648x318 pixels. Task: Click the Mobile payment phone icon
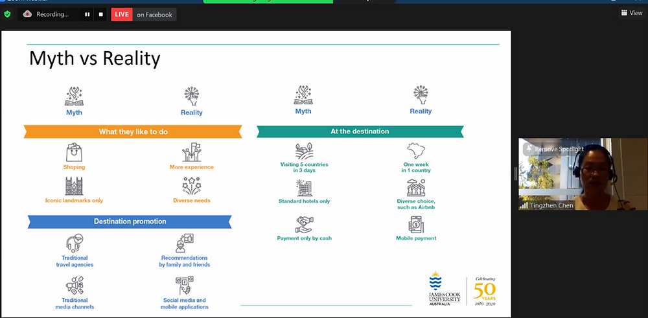[416, 225]
